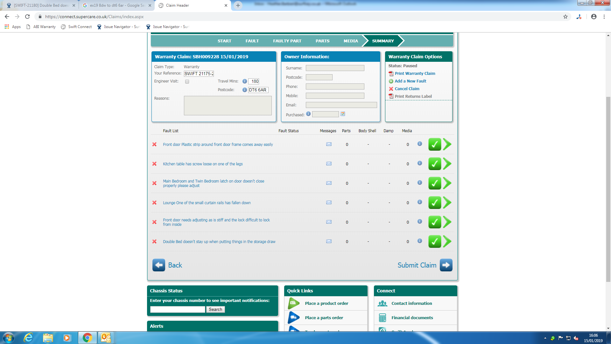The height and width of the screenshot is (344, 611).
Task: Delete the Kitchen table fault with red X
Action: coord(154,164)
